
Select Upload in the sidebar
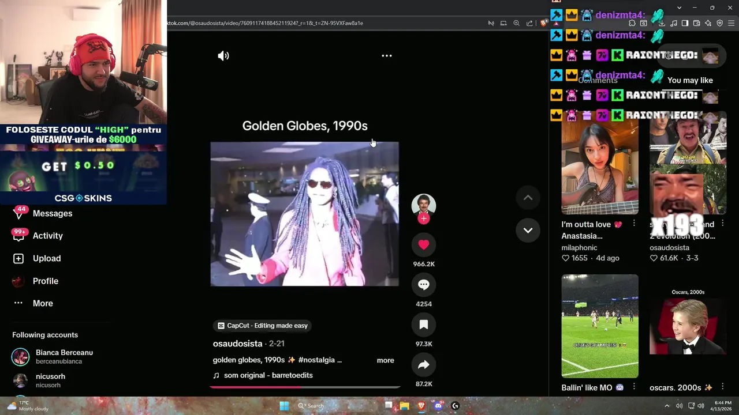(x=47, y=258)
